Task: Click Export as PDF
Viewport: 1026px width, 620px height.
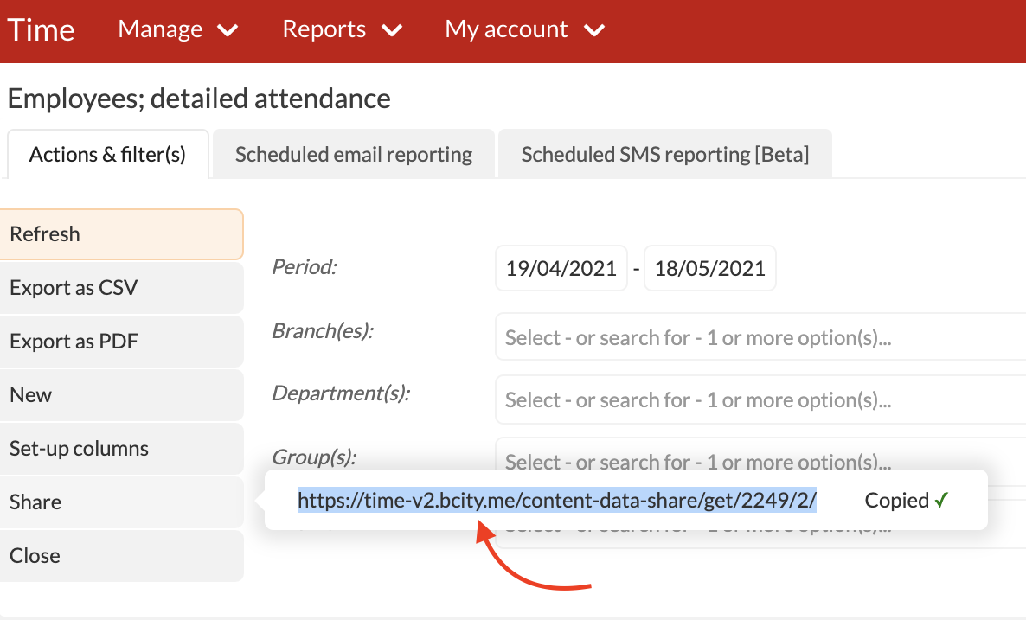Action: [x=121, y=342]
